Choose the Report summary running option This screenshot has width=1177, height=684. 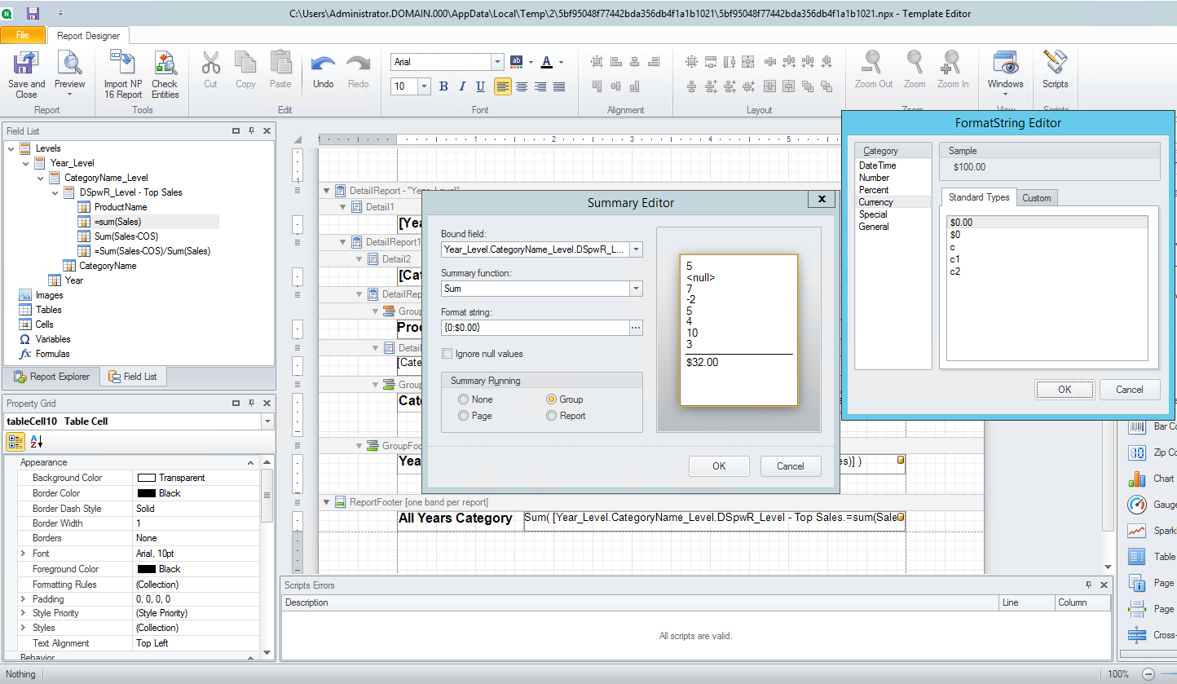click(552, 416)
